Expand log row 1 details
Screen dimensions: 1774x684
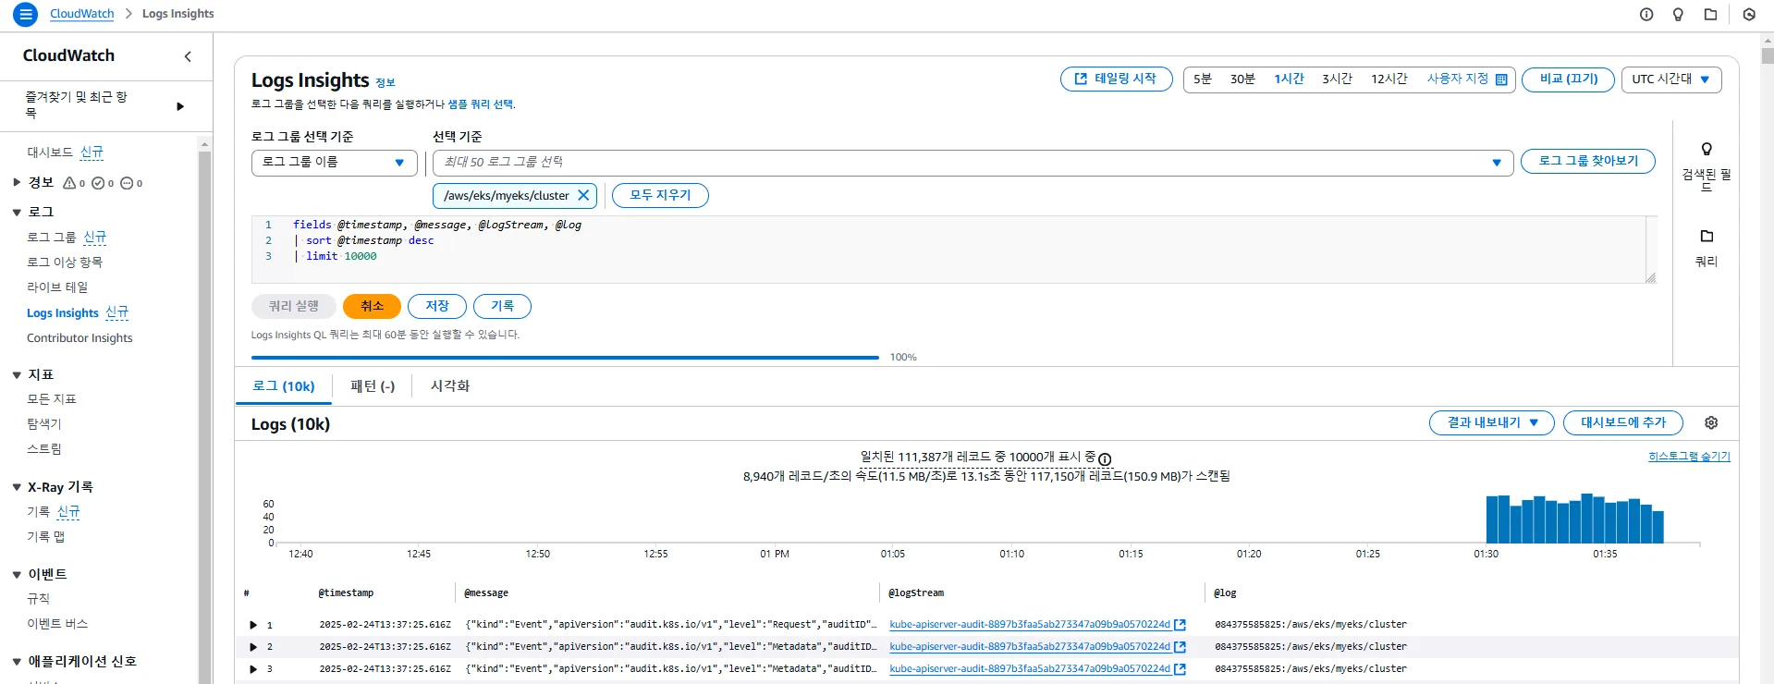coord(253,625)
